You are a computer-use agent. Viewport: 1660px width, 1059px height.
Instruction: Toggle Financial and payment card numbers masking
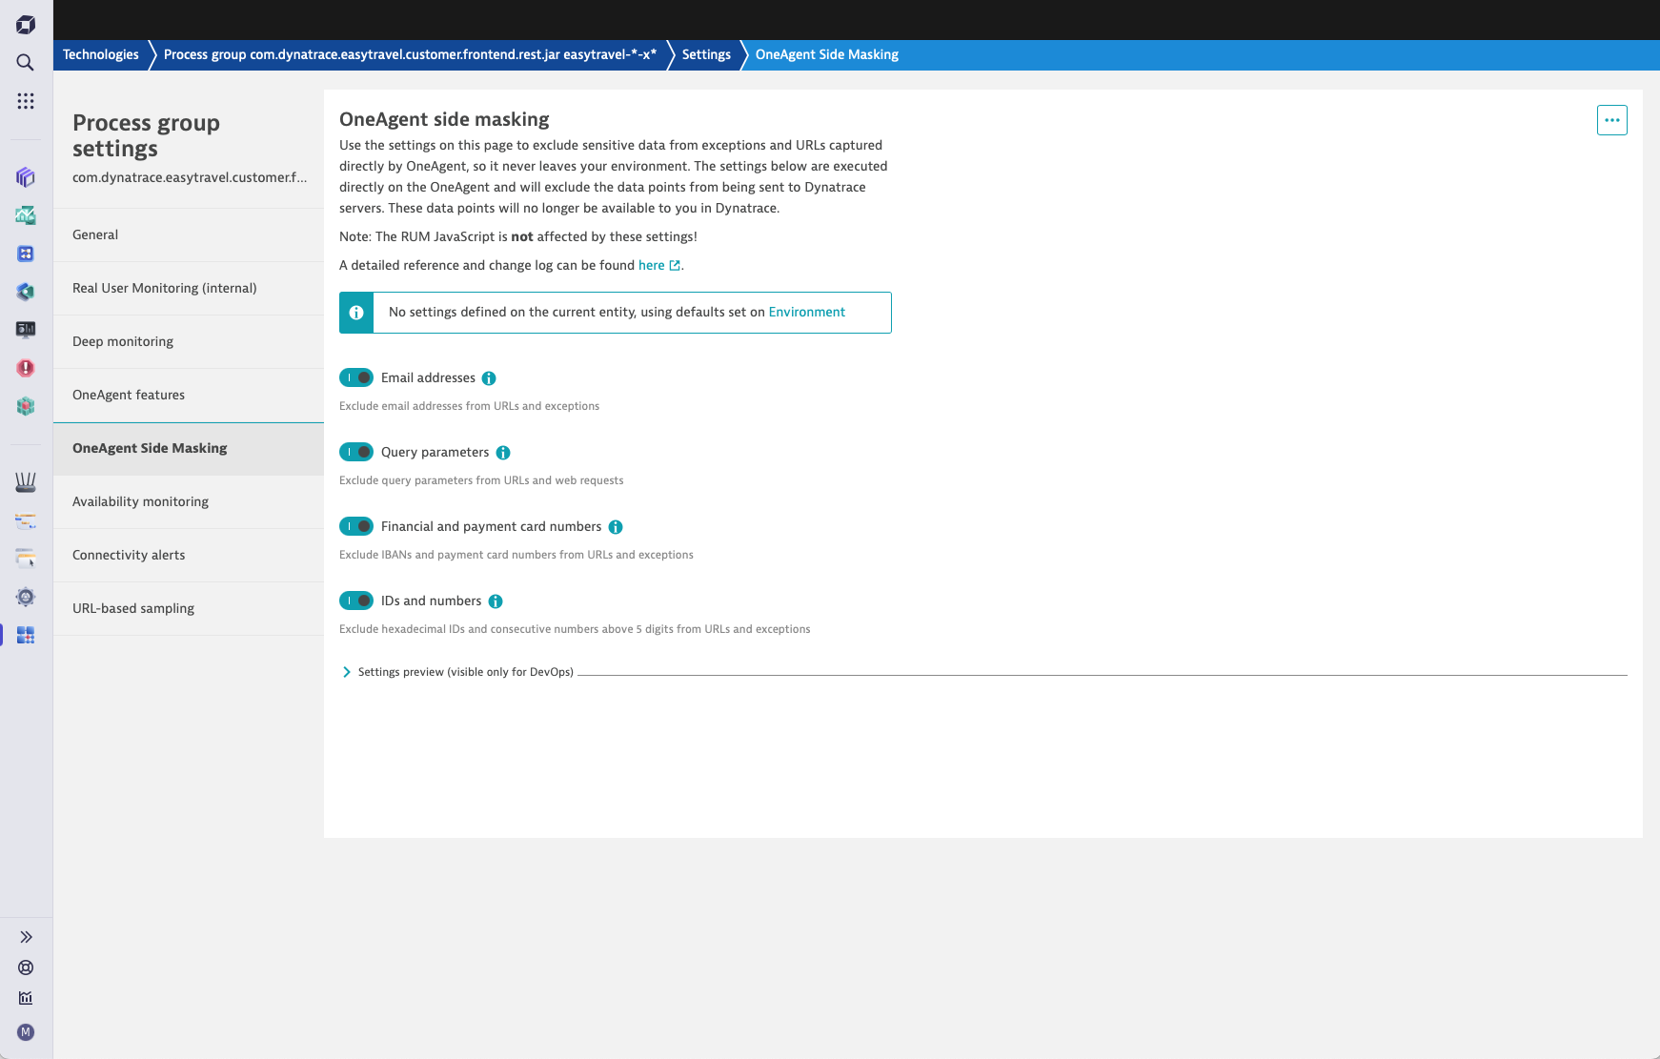[x=356, y=525]
